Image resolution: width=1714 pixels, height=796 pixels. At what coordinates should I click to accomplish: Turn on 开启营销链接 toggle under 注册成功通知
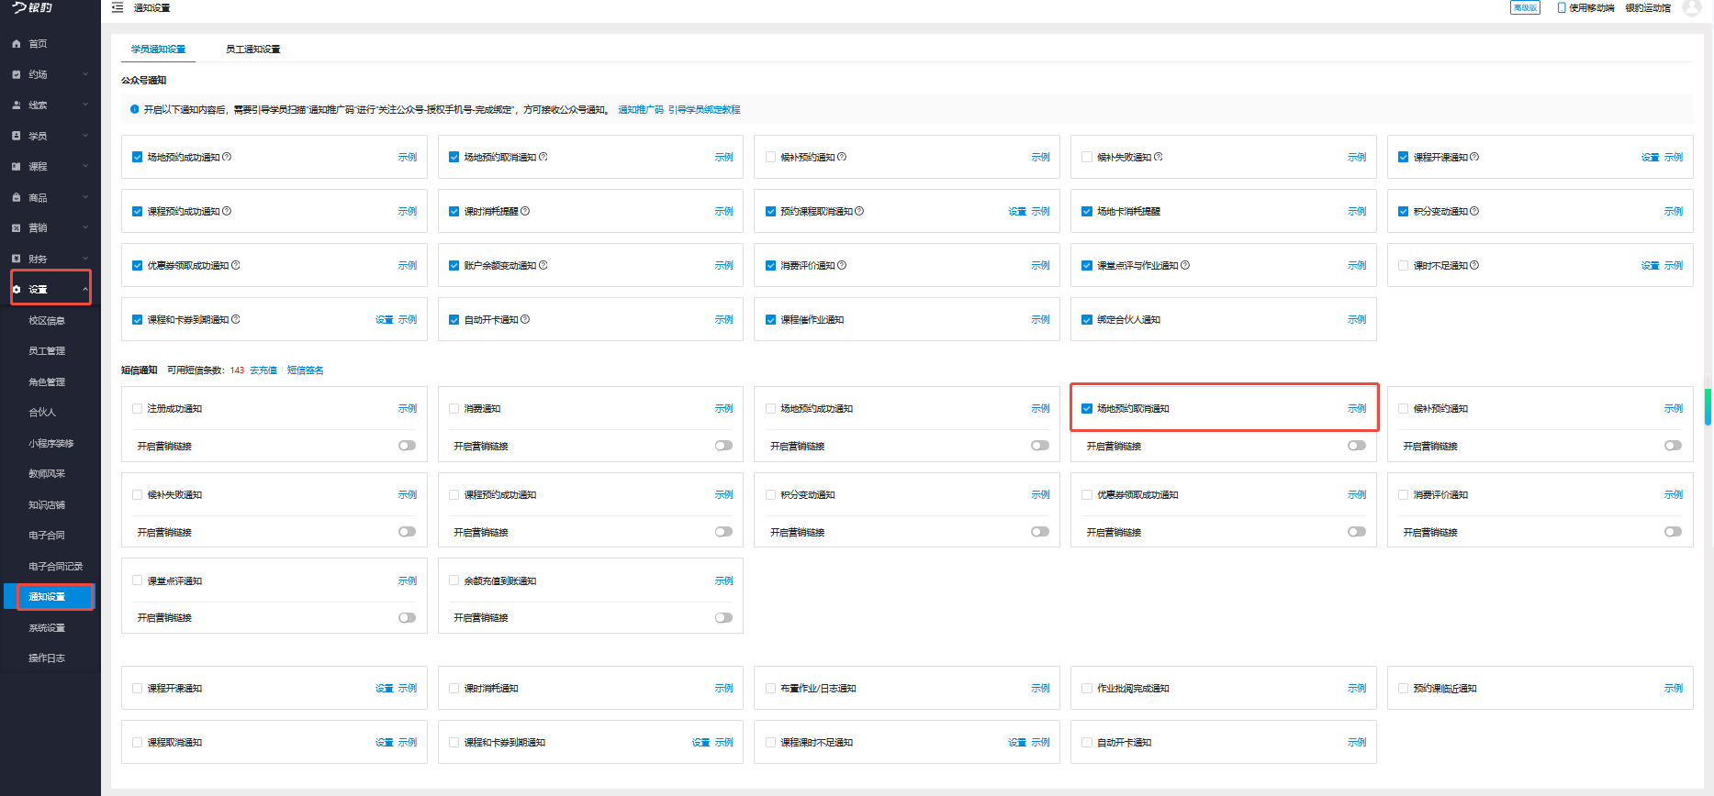click(x=407, y=446)
